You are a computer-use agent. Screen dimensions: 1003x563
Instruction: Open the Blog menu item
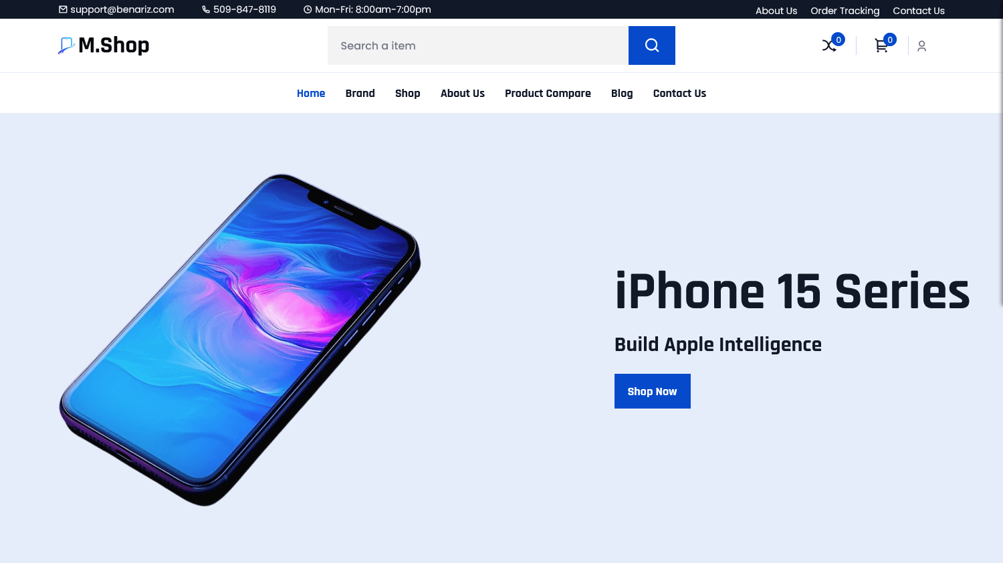(x=622, y=93)
